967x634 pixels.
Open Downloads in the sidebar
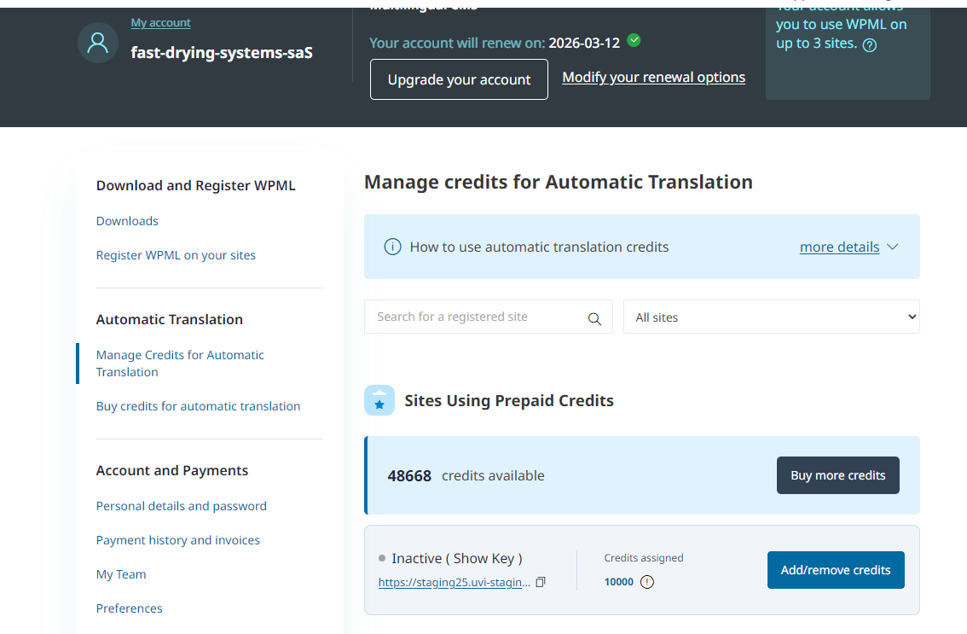[127, 221]
